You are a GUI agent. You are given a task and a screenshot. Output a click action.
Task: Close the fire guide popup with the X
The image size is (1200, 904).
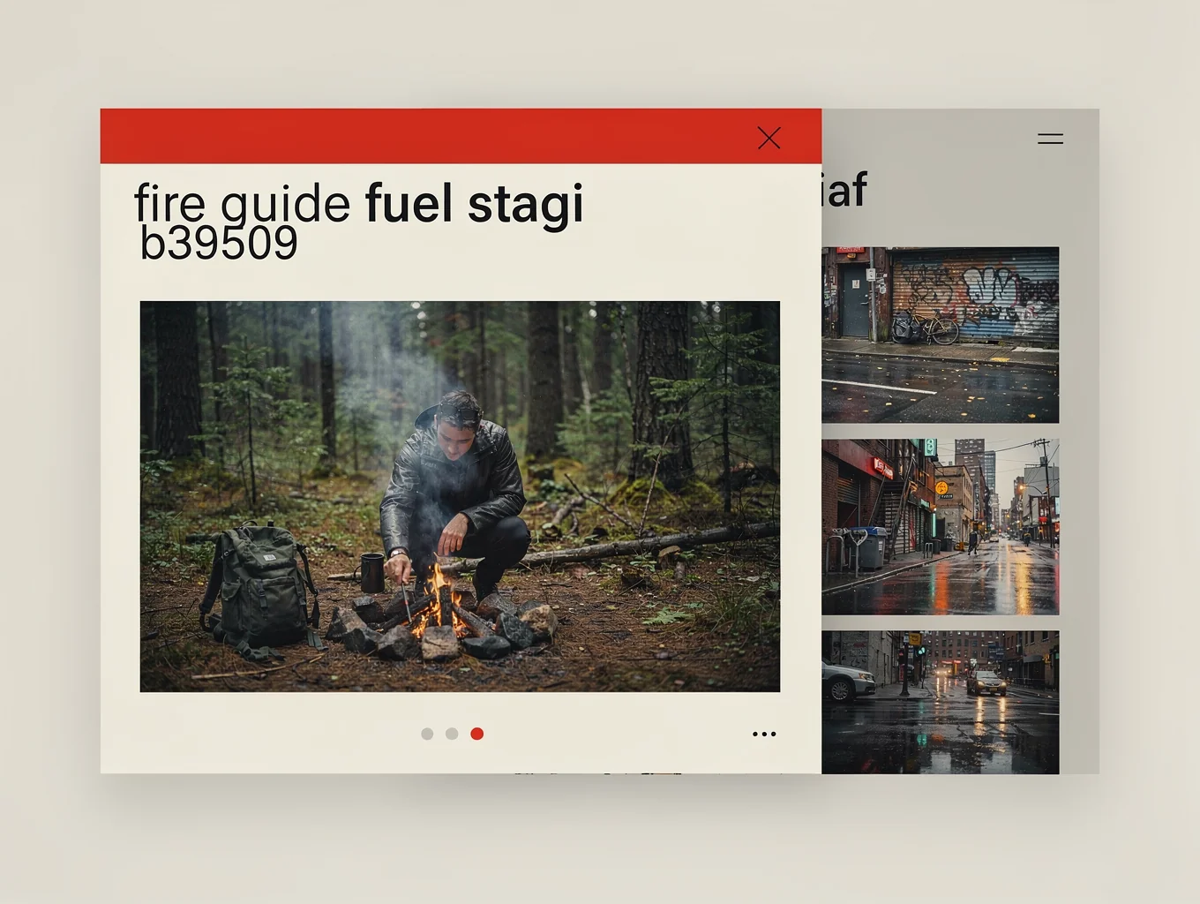pyautogui.click(x=769, y=138)
